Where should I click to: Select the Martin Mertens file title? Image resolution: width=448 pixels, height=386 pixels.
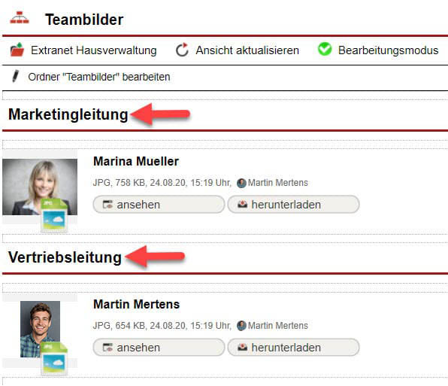pos(136,304)
